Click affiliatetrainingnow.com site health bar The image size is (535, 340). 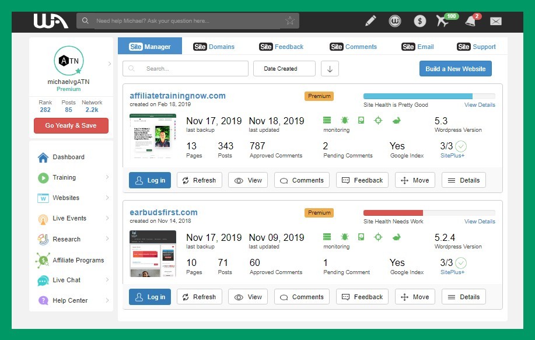[x=429, y=96]
